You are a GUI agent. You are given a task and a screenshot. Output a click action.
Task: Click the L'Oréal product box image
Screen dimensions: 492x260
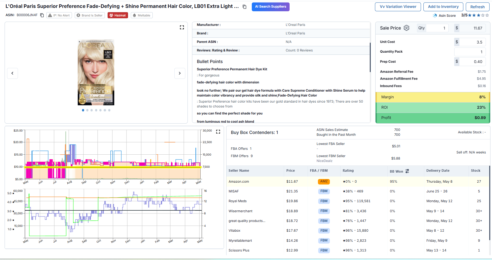pos(96,72)
